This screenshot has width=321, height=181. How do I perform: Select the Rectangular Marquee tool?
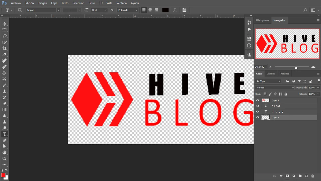(4, 30)
